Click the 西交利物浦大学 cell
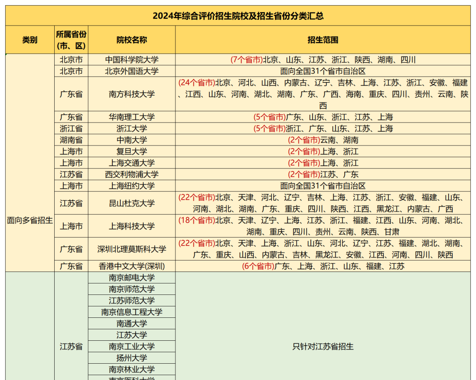Screen dimensions: 476x380 pyautogui.click(x=132, y=175)
